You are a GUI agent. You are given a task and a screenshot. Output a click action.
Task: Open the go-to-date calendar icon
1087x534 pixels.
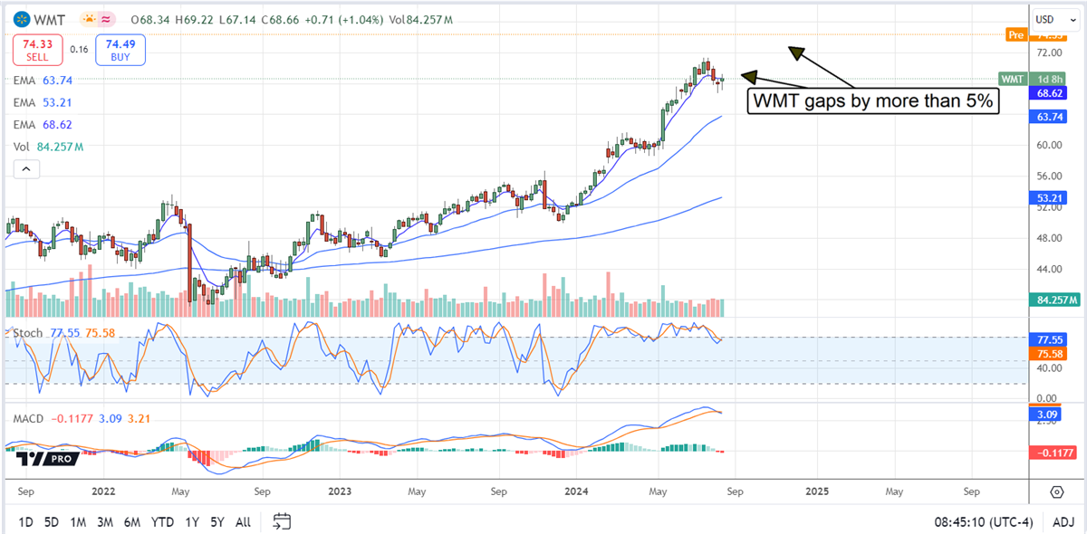coord(282,521)
